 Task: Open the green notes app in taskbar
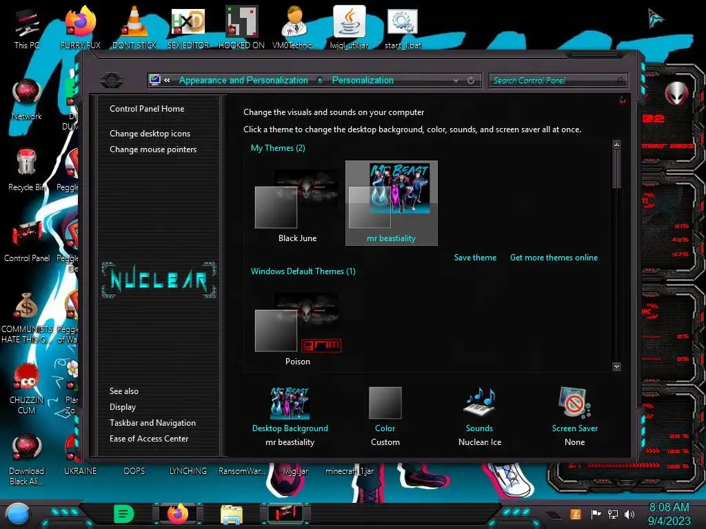(124, 514)
